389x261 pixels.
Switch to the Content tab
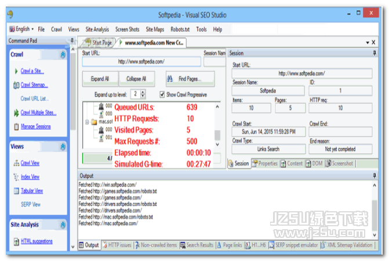click(x=292, y=163)
